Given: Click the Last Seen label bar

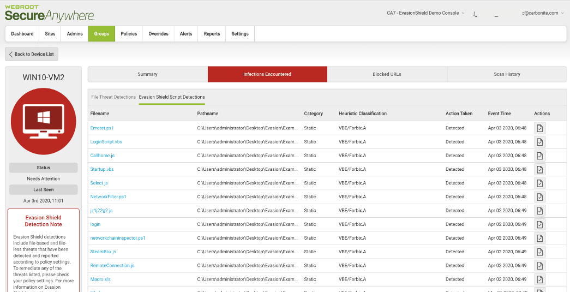Looking at the screenshot, I should coord(43,189).
